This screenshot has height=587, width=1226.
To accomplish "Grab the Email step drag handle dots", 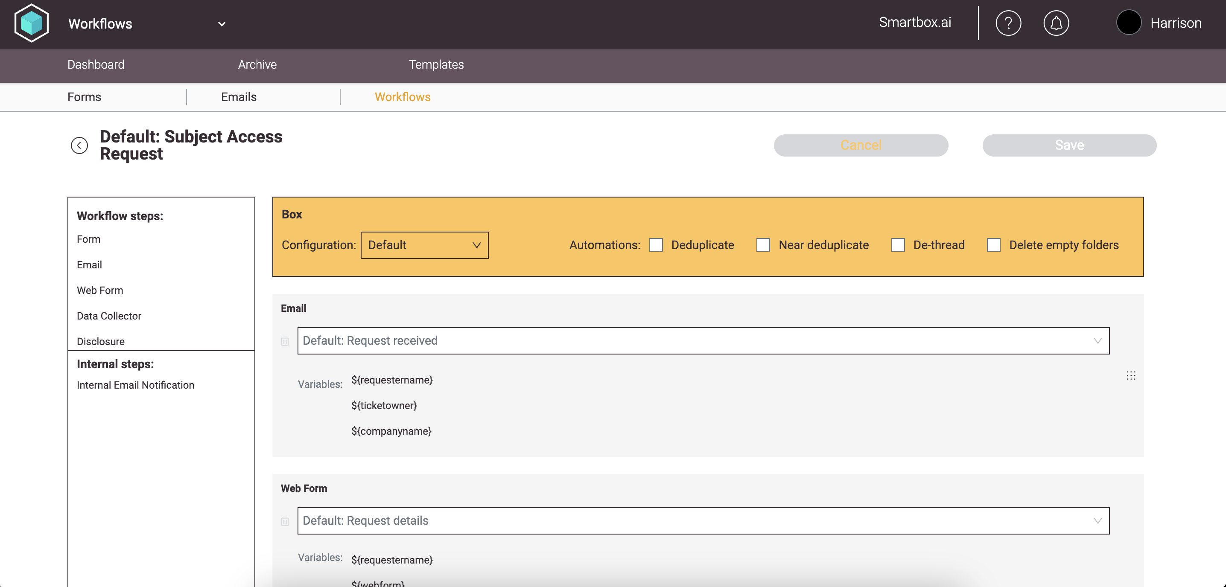I will point(1131,376).
